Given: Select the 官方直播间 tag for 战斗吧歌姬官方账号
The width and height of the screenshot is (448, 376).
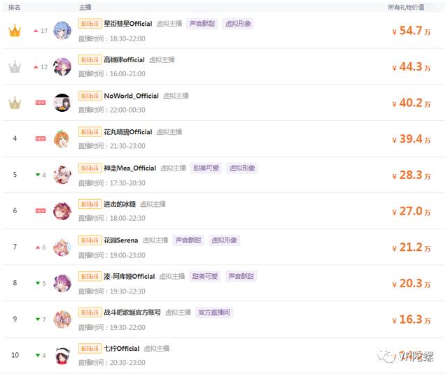Looking at the screenshot, I should (x=214, y=312).
